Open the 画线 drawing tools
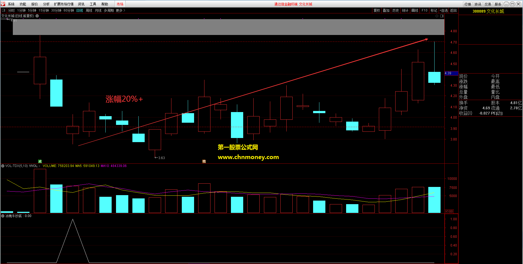 coord(415,10)
